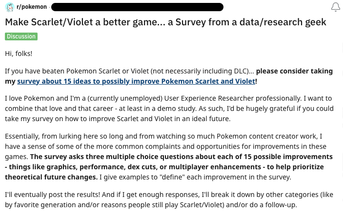Open the survey about 15 ideas link
Screen dimensions: 343x214
pyautogui.click(x=136, y=81)
